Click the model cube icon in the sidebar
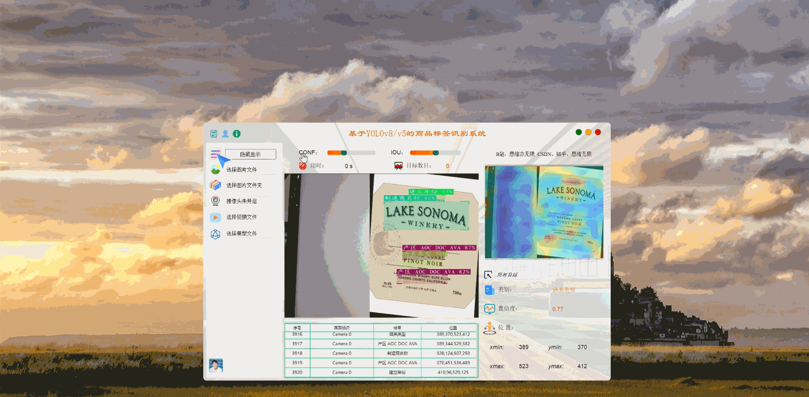Viewport: 809px width, 397px height. tap(215, 234)
